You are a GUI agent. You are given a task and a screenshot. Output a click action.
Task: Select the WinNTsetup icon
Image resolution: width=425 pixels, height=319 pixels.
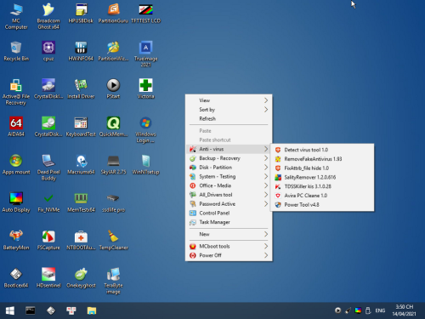(x=145, y=164)
